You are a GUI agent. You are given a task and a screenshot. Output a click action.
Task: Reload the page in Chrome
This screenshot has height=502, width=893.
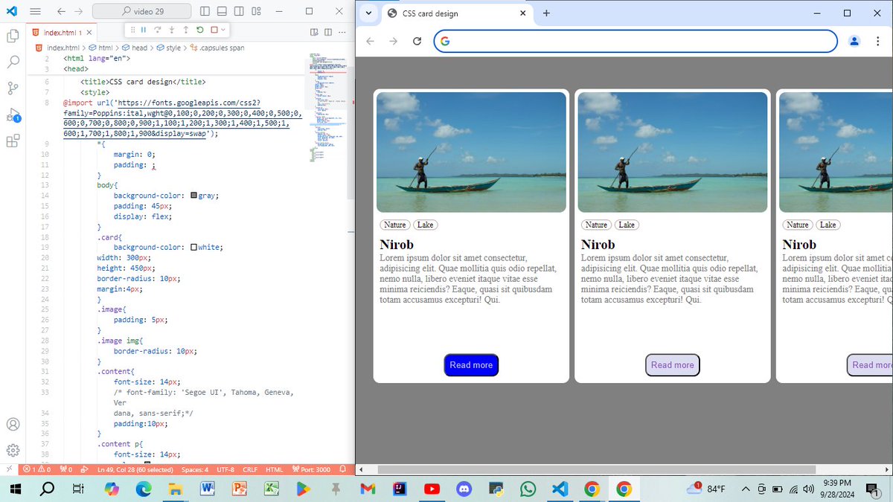[417, 41]
